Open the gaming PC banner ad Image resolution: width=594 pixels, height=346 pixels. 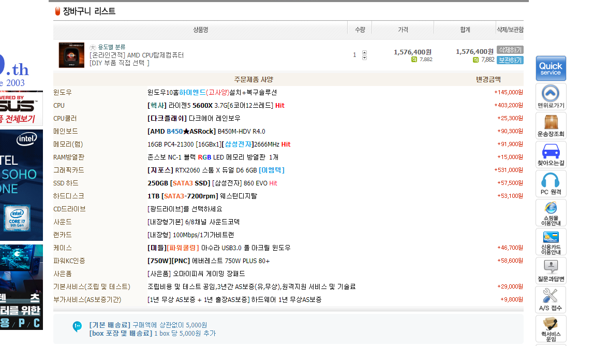pyautogui.click(x=21, y=287)
